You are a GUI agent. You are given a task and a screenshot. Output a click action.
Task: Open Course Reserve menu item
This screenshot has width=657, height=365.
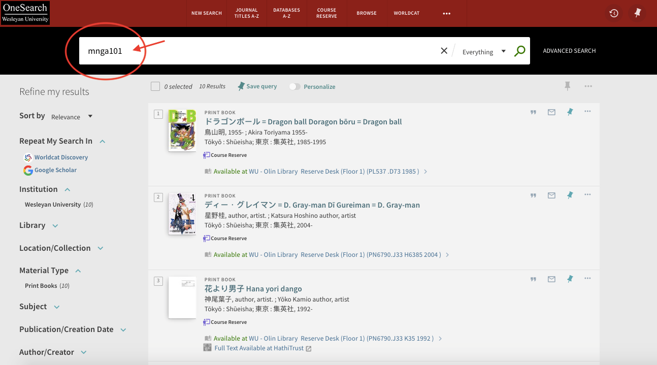326,13
